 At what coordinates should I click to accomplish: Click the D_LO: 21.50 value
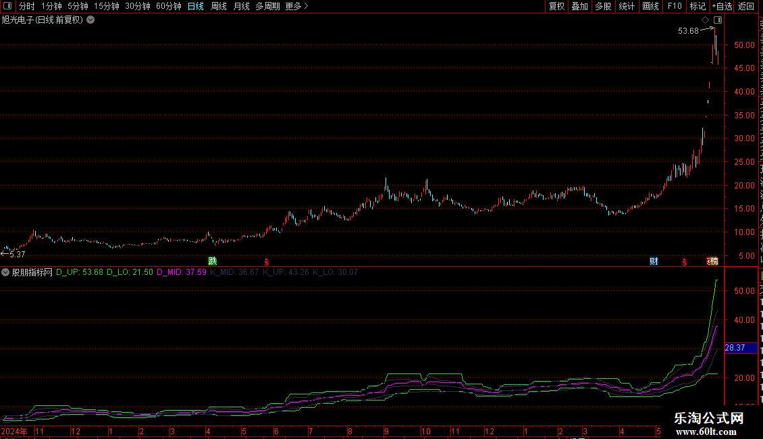pyautogui.click(x=130, y=272)
